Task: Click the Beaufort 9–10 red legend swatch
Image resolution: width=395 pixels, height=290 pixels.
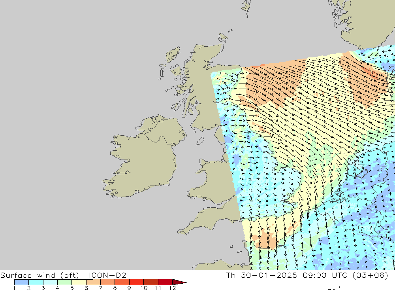Action: (136, 282)
